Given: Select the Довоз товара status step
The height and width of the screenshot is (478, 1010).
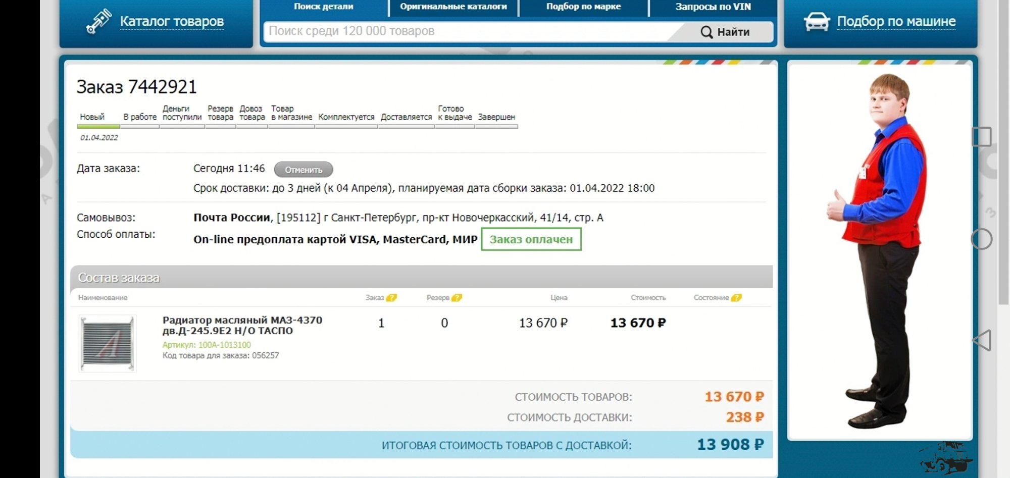Looking at the screenshot, I should point(252,113).
